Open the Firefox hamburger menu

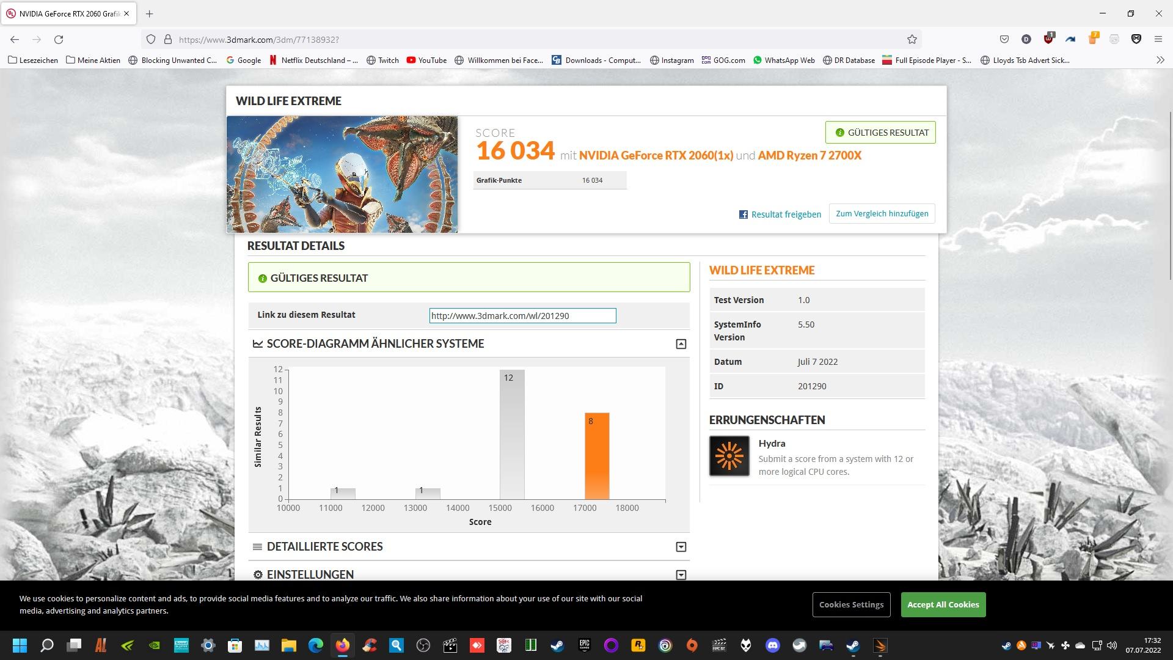1158,39
